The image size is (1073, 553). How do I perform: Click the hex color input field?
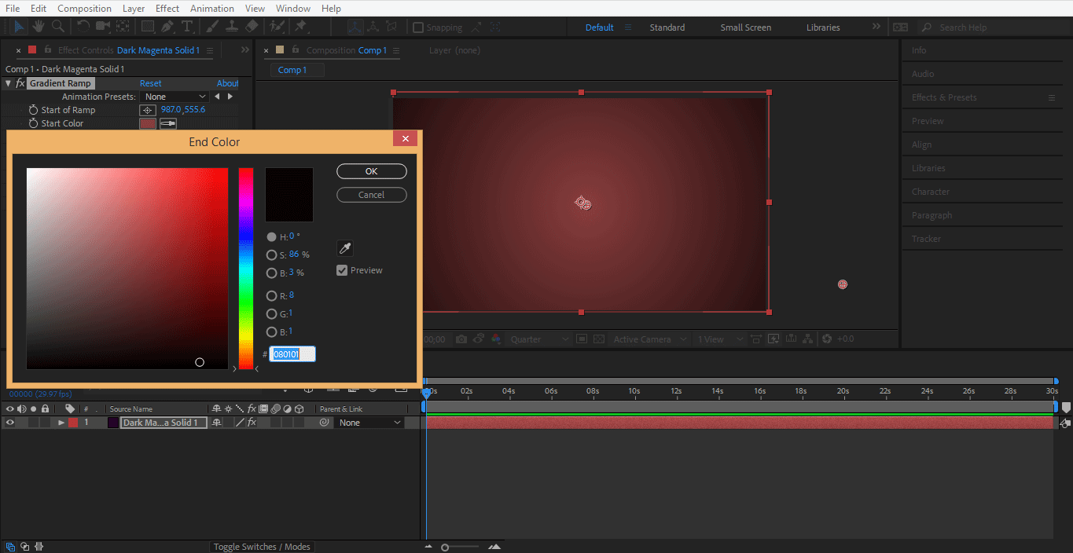click(292, 354)
